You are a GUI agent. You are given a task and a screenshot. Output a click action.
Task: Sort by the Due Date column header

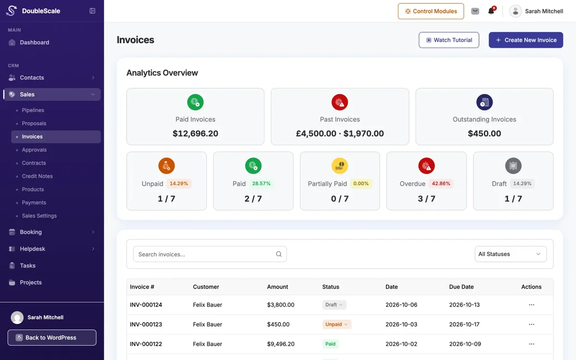(x=461, y=287)
